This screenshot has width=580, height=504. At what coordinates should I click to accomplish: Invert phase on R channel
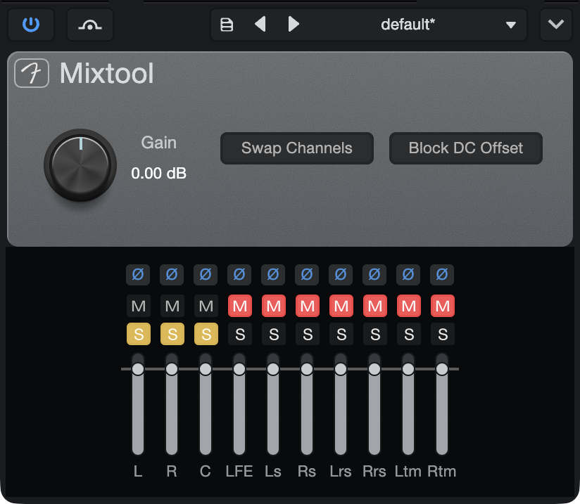172,275
